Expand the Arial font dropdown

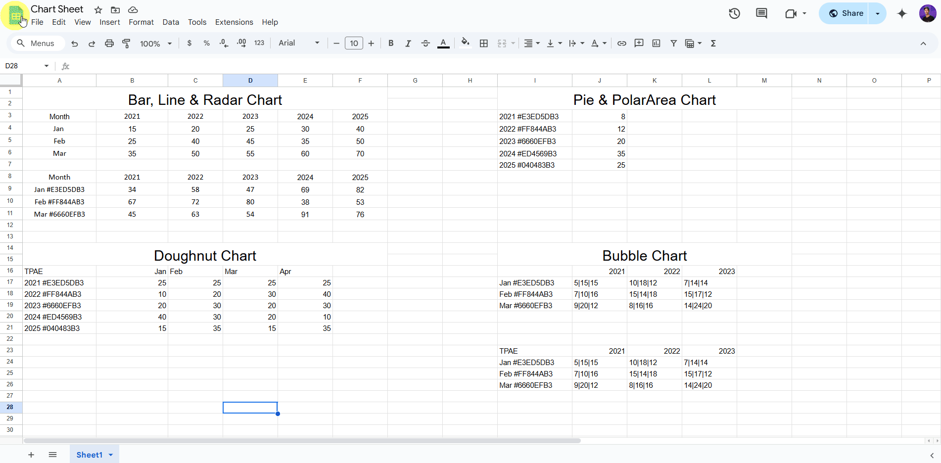pos(299,44)
